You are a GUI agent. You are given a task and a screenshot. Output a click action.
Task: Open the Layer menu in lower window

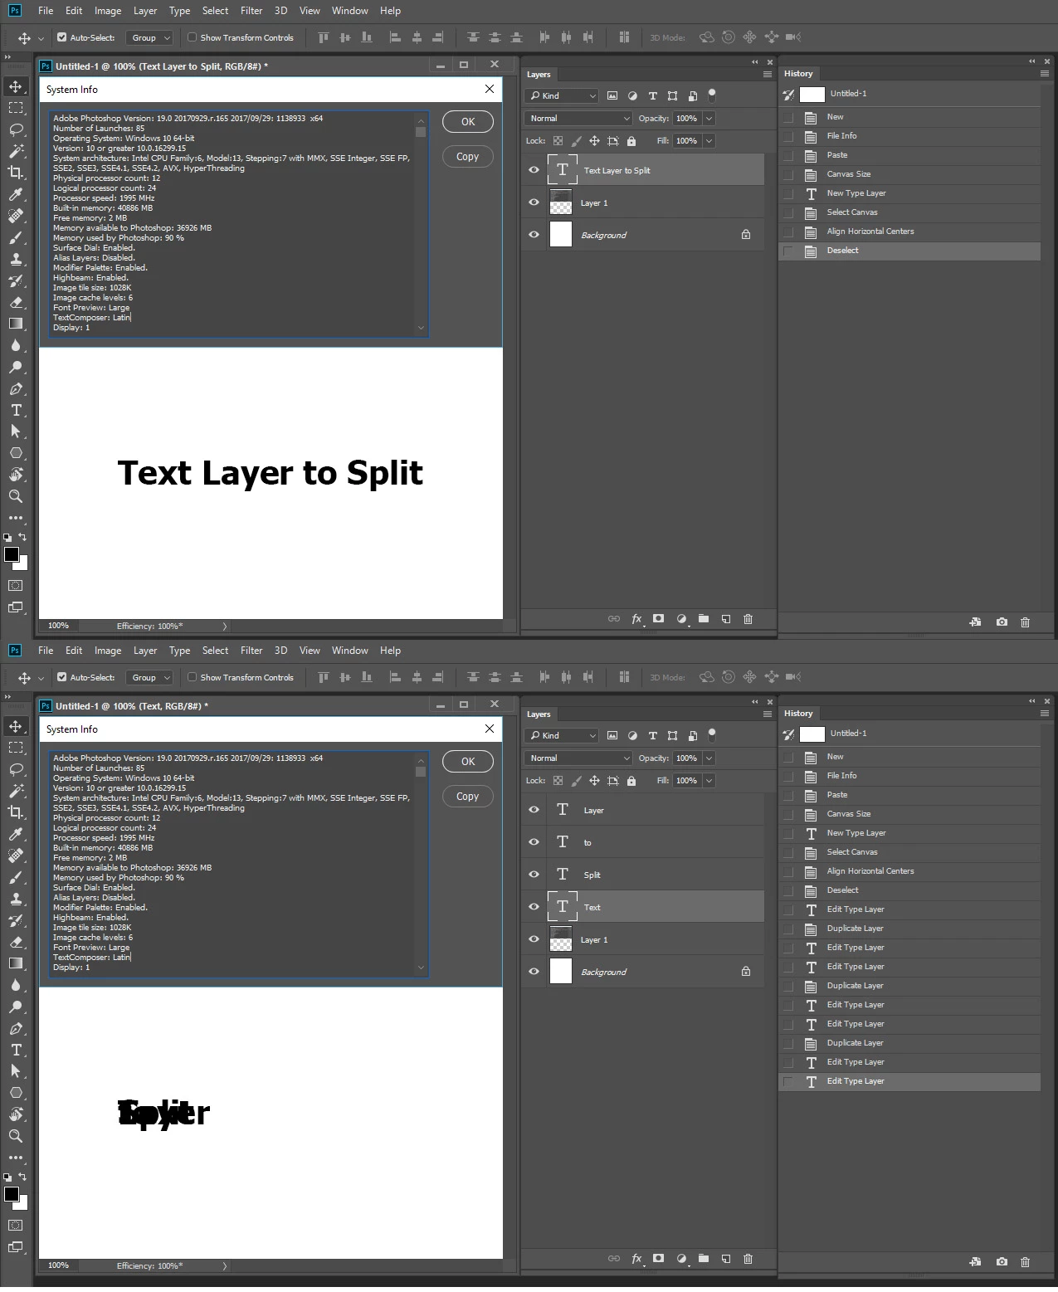[145, 651]
